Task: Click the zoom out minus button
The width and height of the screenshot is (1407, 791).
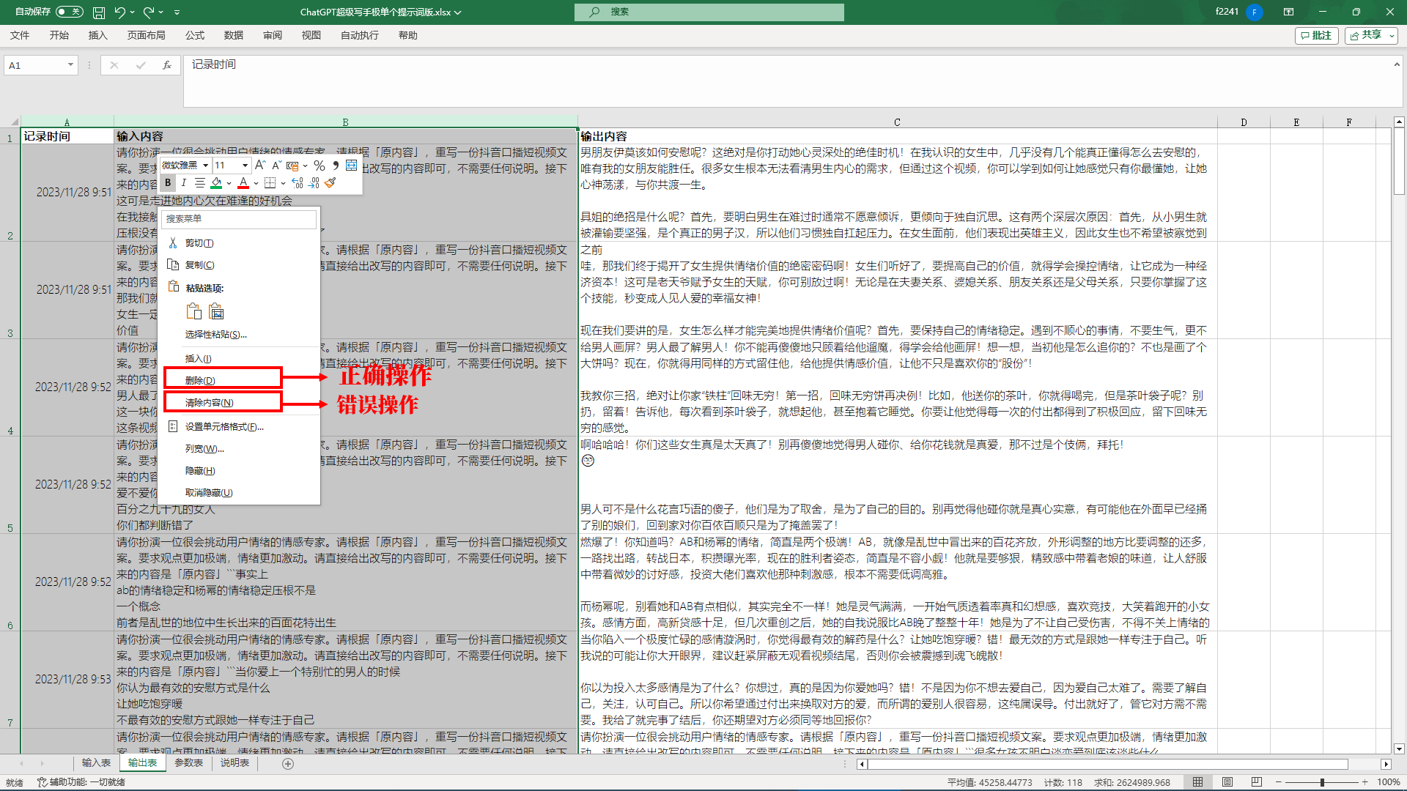Action: click(1279, 782)
